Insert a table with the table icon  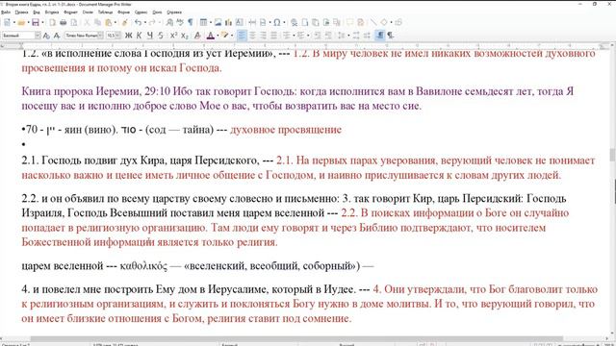(203, 22)
